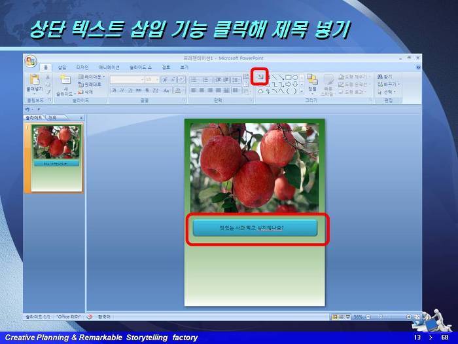
Task: Click the language indicator 한국어 in status bar
Action: pos(104,316)
